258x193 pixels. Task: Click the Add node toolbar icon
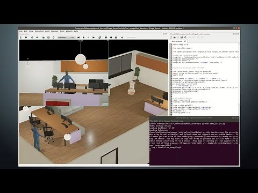(26, 38)
